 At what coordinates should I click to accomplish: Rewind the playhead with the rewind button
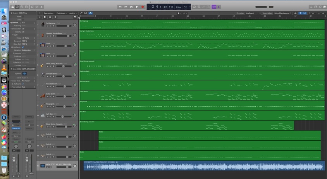[x=120, y=7]
